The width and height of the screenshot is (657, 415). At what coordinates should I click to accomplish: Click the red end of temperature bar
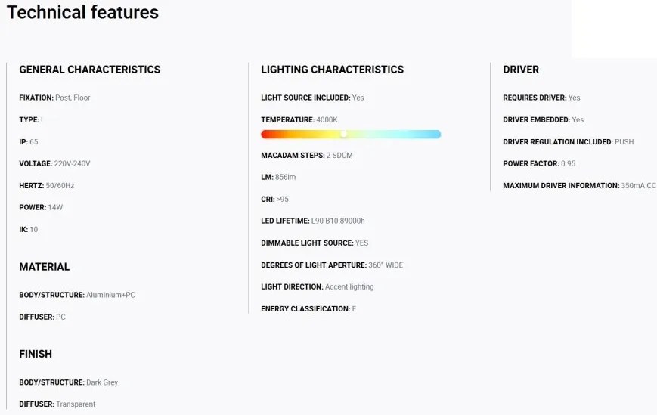pyautogui.click(x=266, y=134)
